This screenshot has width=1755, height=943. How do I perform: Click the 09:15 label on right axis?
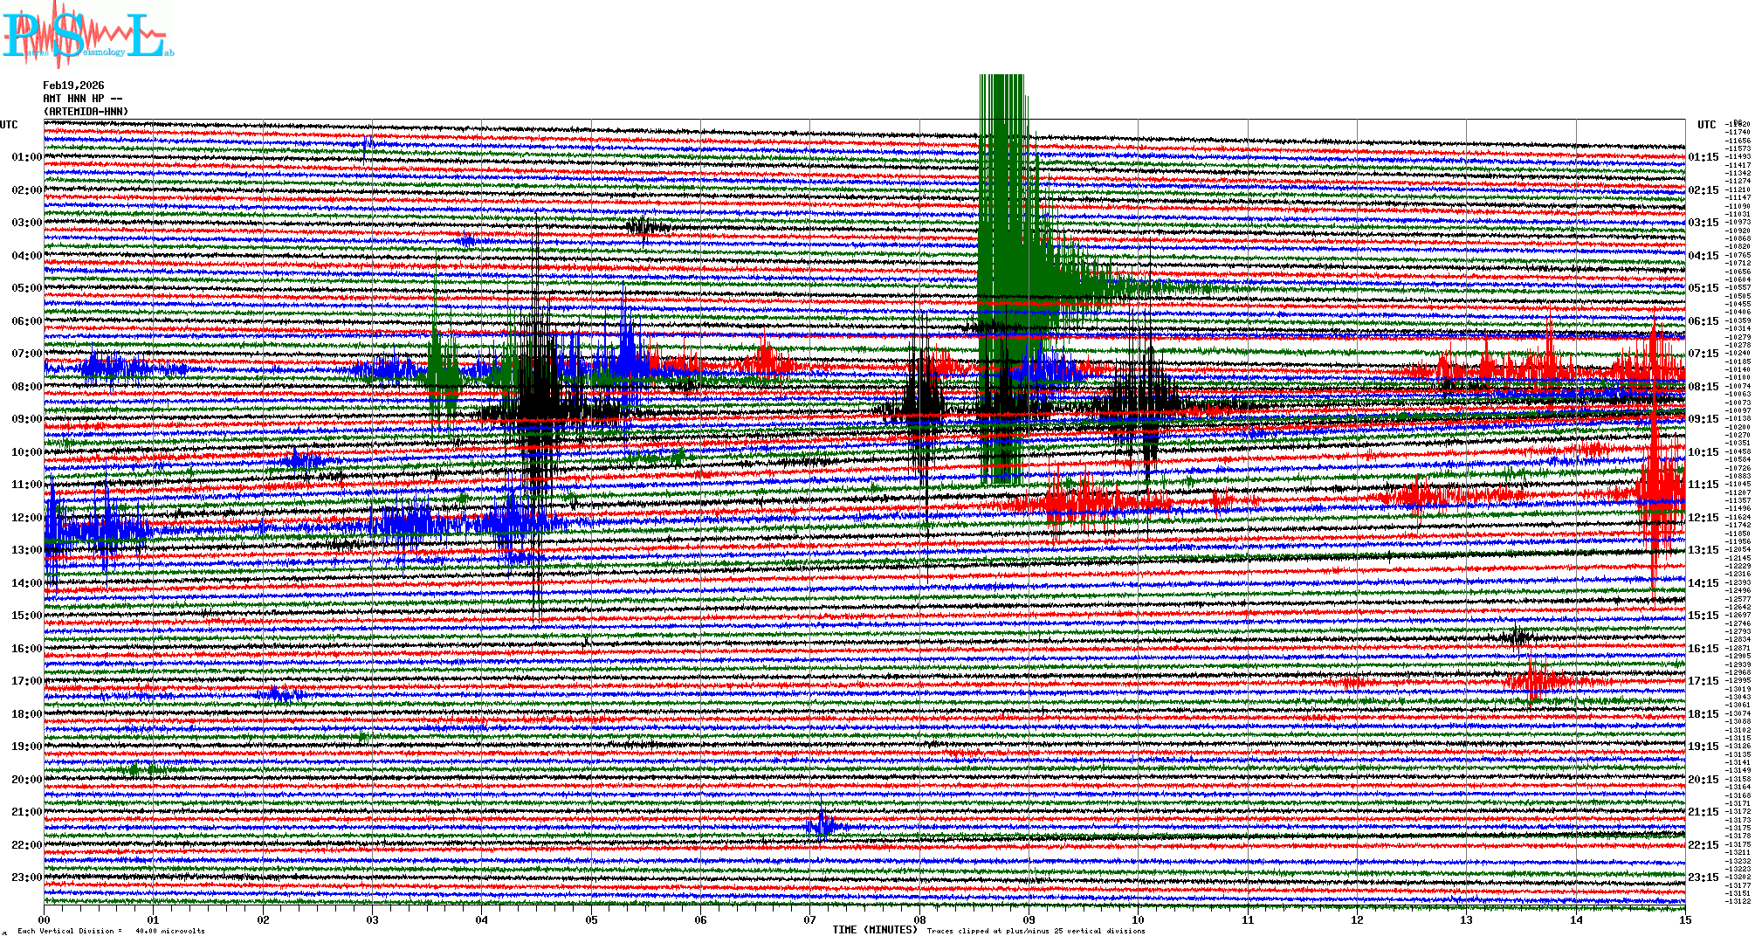coord(1703,419)
